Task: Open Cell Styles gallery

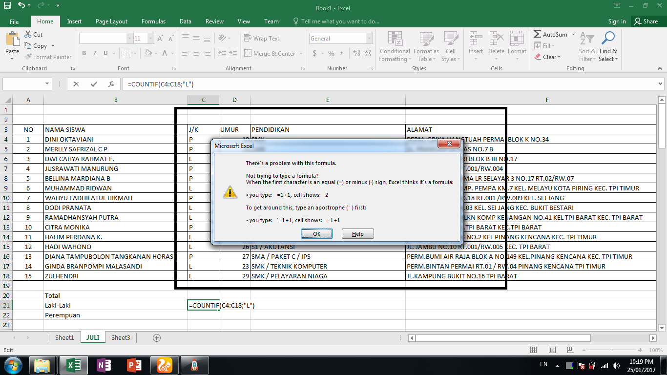Action: pos(450,47)
